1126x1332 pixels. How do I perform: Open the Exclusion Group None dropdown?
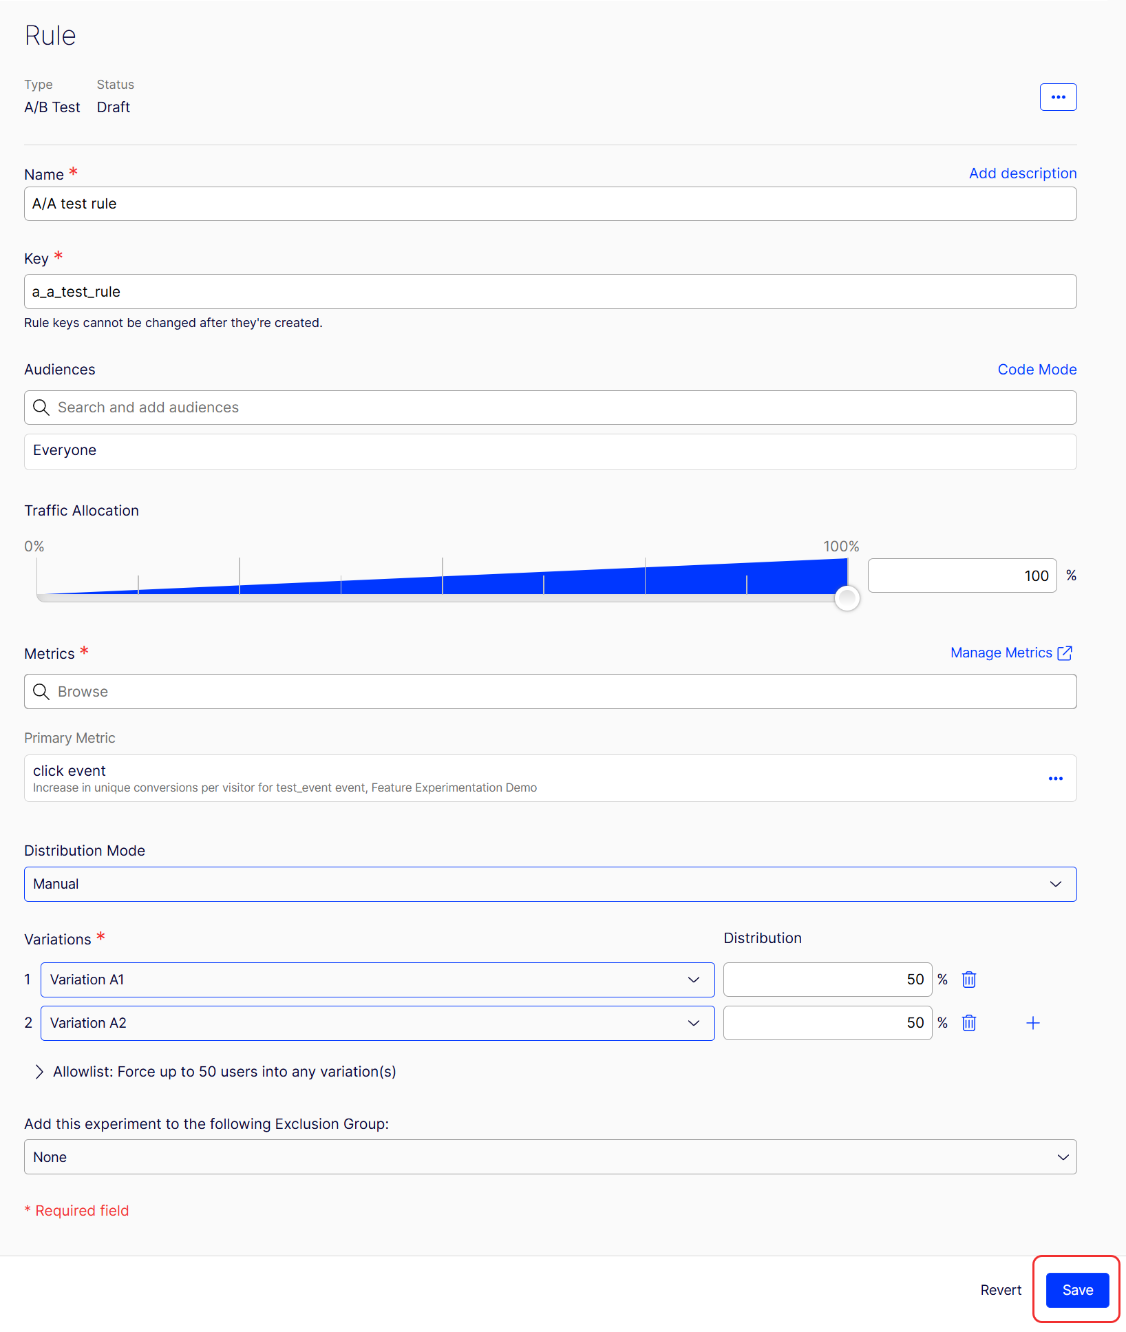(550, 1157)
